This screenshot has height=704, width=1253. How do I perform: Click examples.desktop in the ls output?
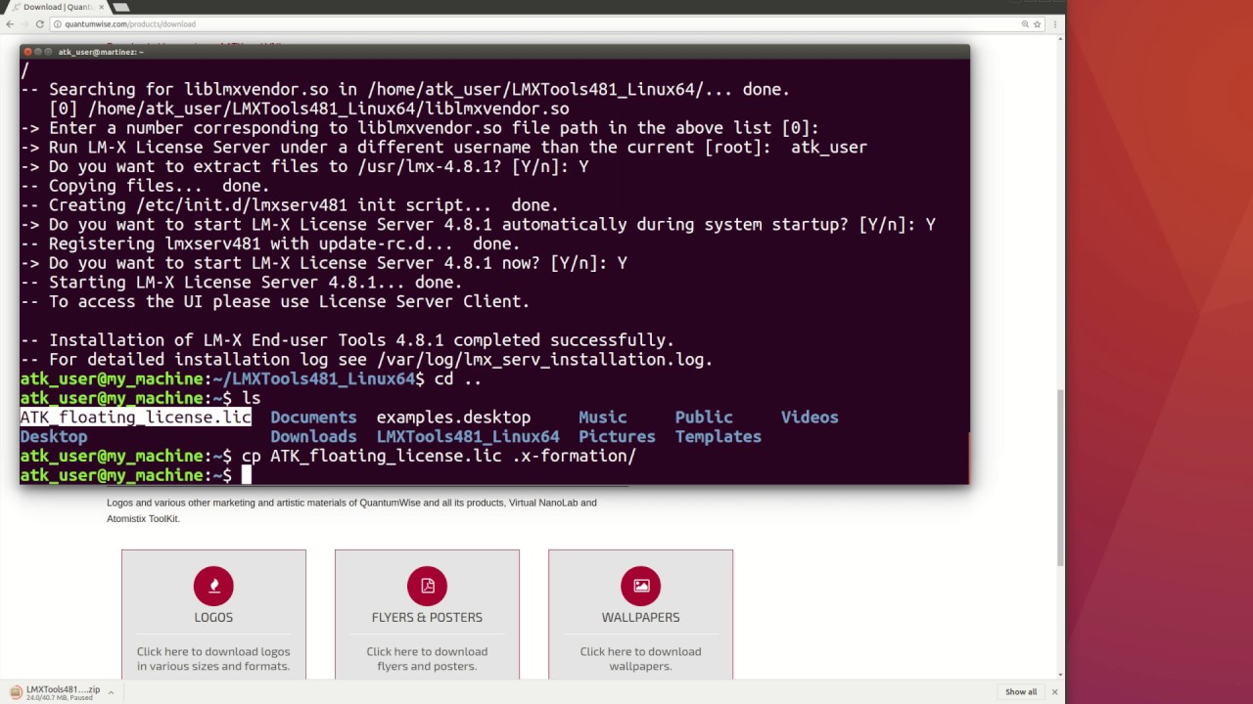(453, 418)
